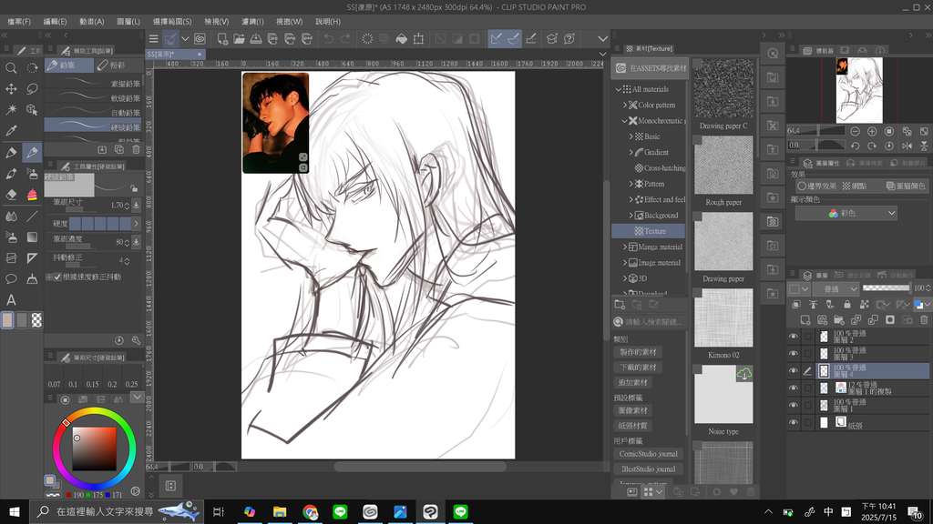Click the Fill bucket icon in command bar

pos(402,38)
